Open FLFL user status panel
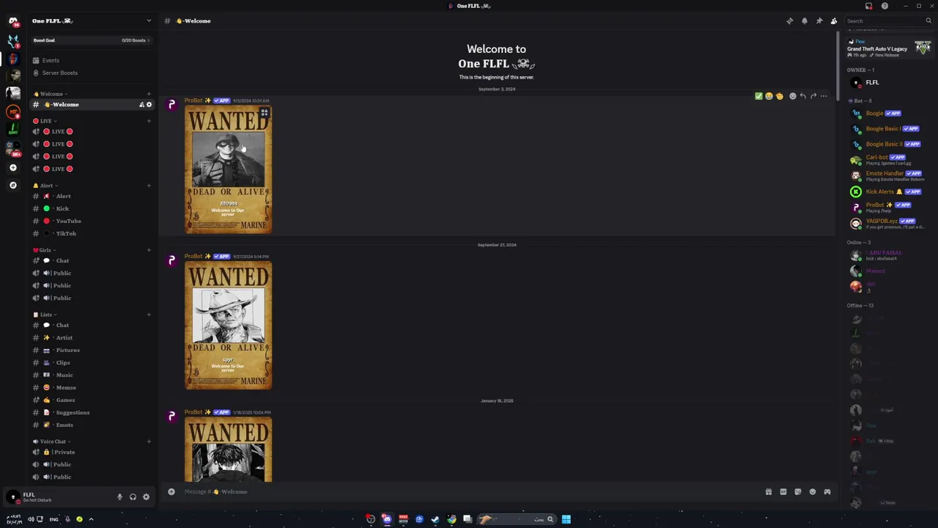Viewport: 938px width, 528px height. (35, 497)
